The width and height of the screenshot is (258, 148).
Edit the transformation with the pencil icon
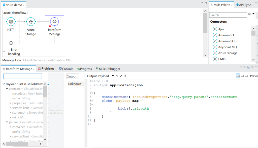point(121,76)
